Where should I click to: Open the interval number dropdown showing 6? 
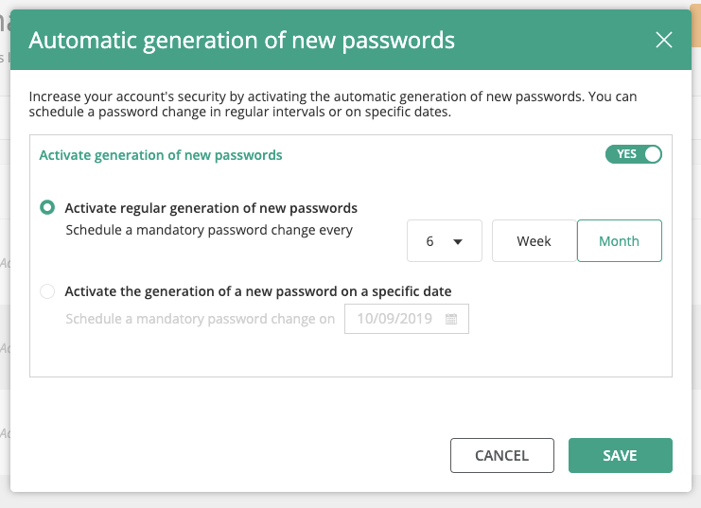[x=445, y=240]
